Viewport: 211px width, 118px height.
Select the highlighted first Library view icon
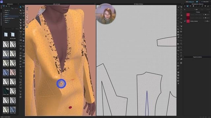(4, 6)
